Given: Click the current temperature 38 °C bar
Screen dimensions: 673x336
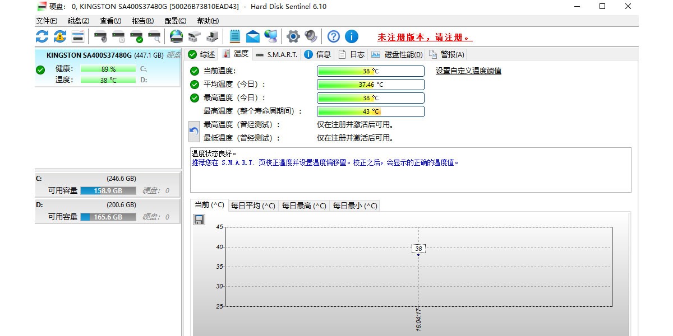Looking at the screenshot, I should [371, 71].
